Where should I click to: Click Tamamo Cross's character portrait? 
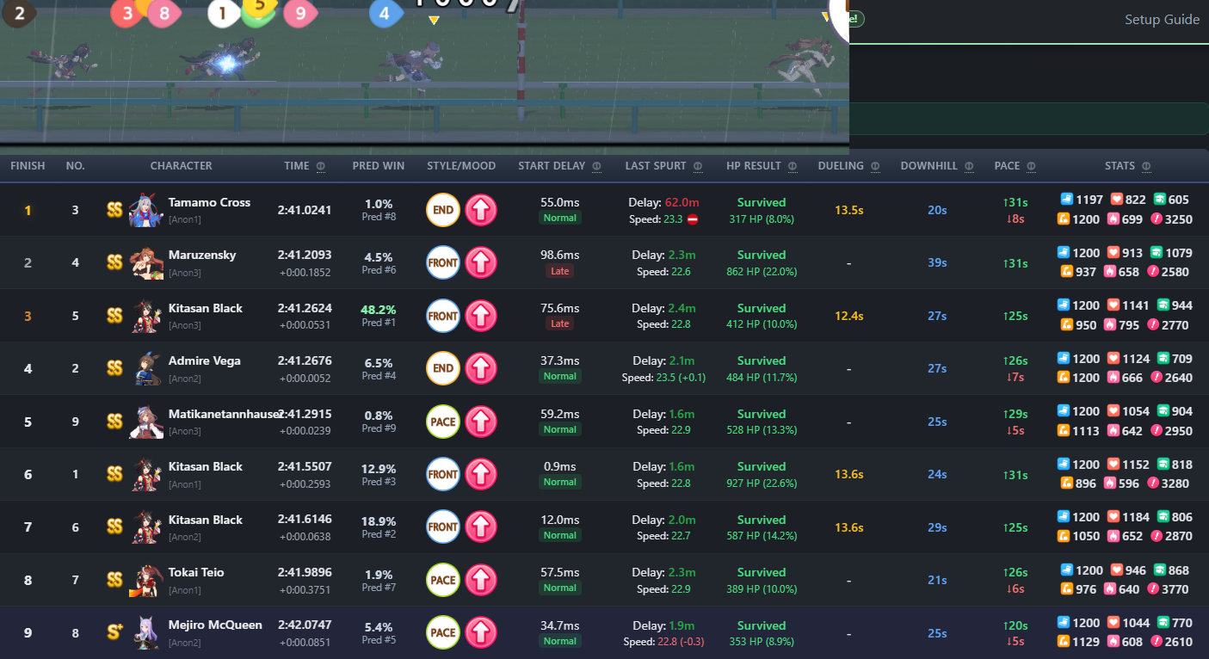point(146,210)
